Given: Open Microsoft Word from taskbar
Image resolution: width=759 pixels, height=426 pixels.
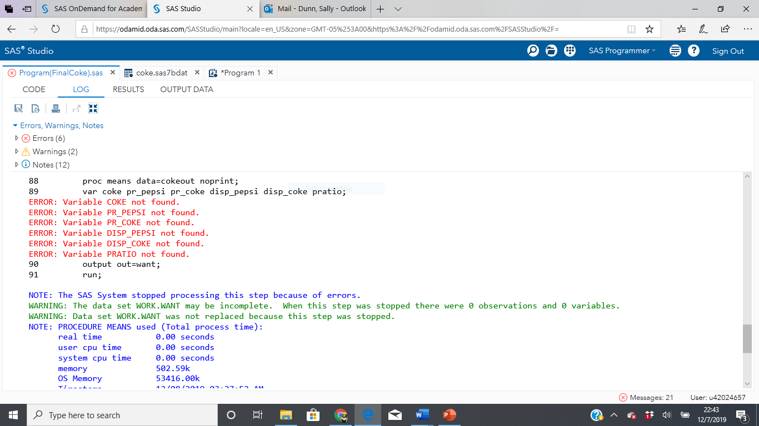Looking at the screenshot, I should point(423,415).
